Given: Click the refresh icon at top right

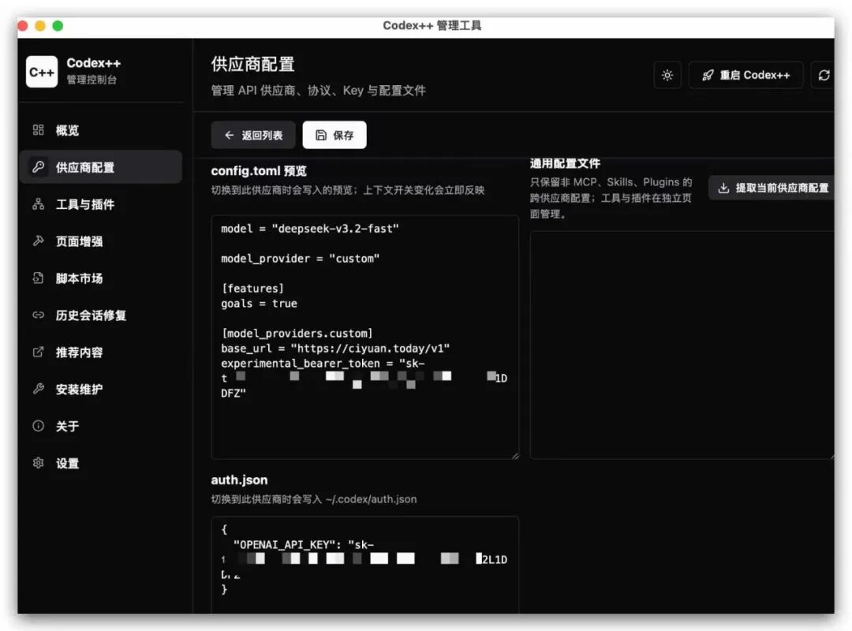Looking at the screenshot, I should point(823,75).
